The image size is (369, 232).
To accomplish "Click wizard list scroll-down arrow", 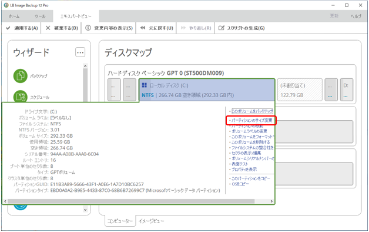I will tap(85, 210).
